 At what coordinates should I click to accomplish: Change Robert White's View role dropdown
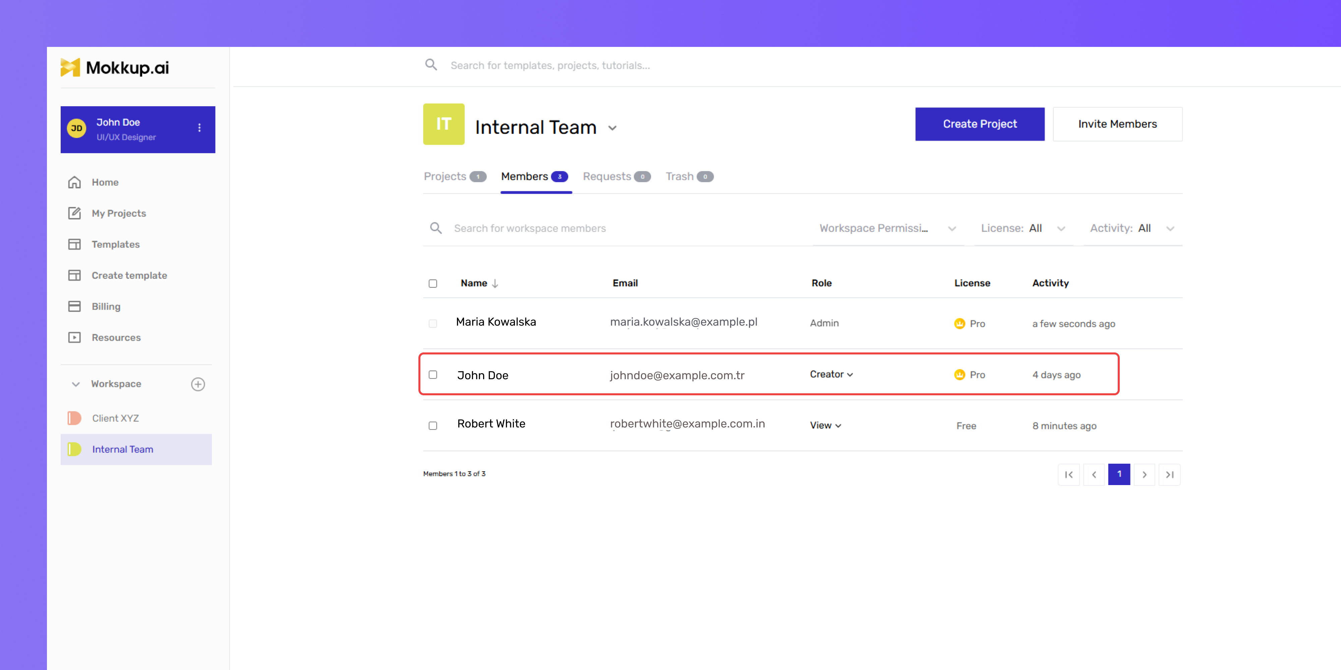pos(826,425)
